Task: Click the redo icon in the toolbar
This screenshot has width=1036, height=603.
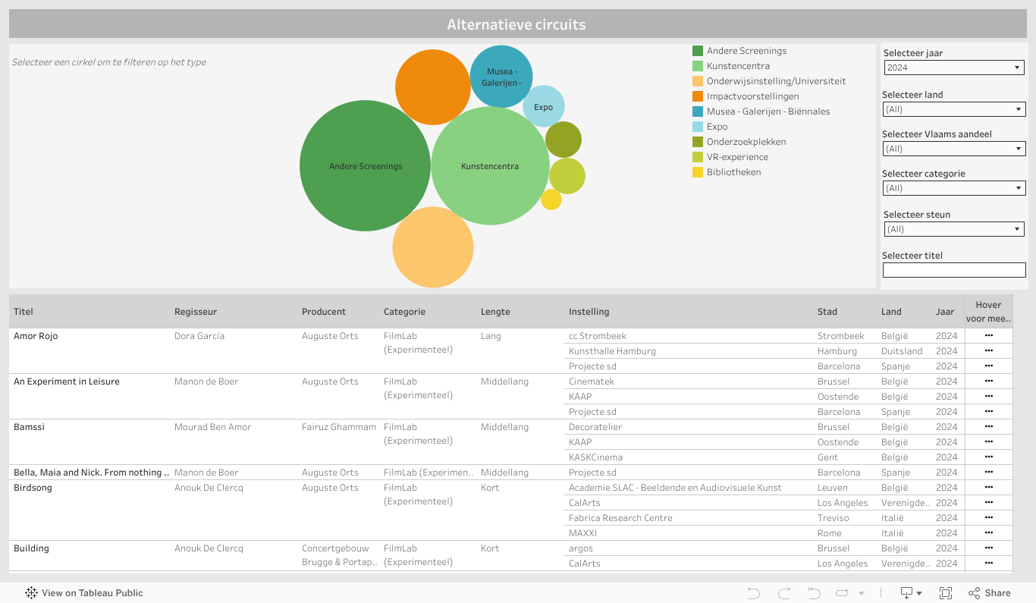Action: [x=784, y=593]
